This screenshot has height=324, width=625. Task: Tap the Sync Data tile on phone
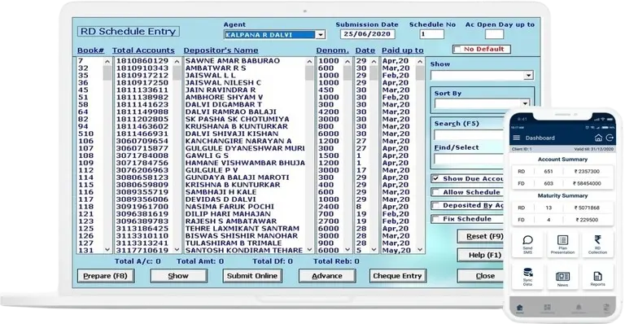(527, 276)
